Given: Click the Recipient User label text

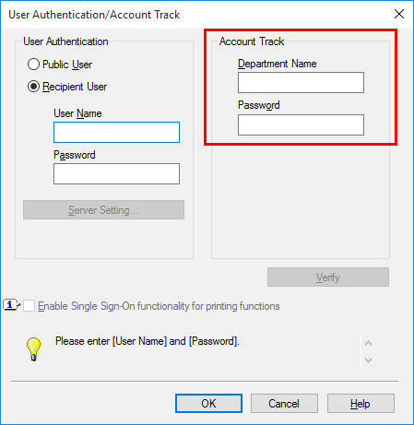Looking at the screenshot, I should coord(75,87).
